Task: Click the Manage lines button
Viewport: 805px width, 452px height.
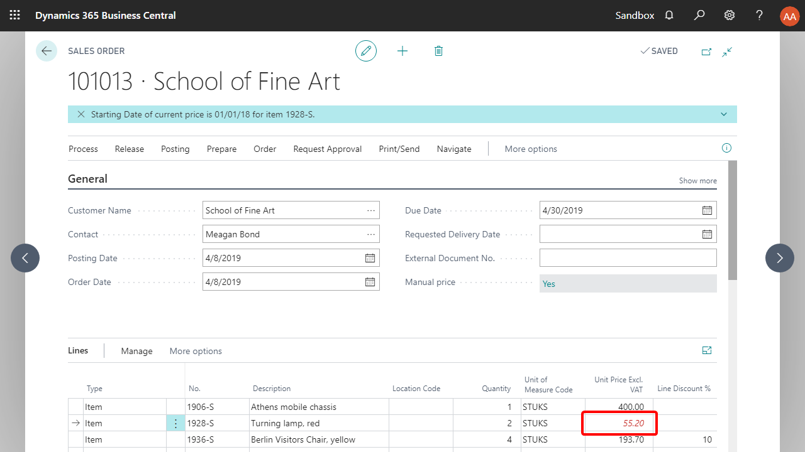Action: point(136,351)
